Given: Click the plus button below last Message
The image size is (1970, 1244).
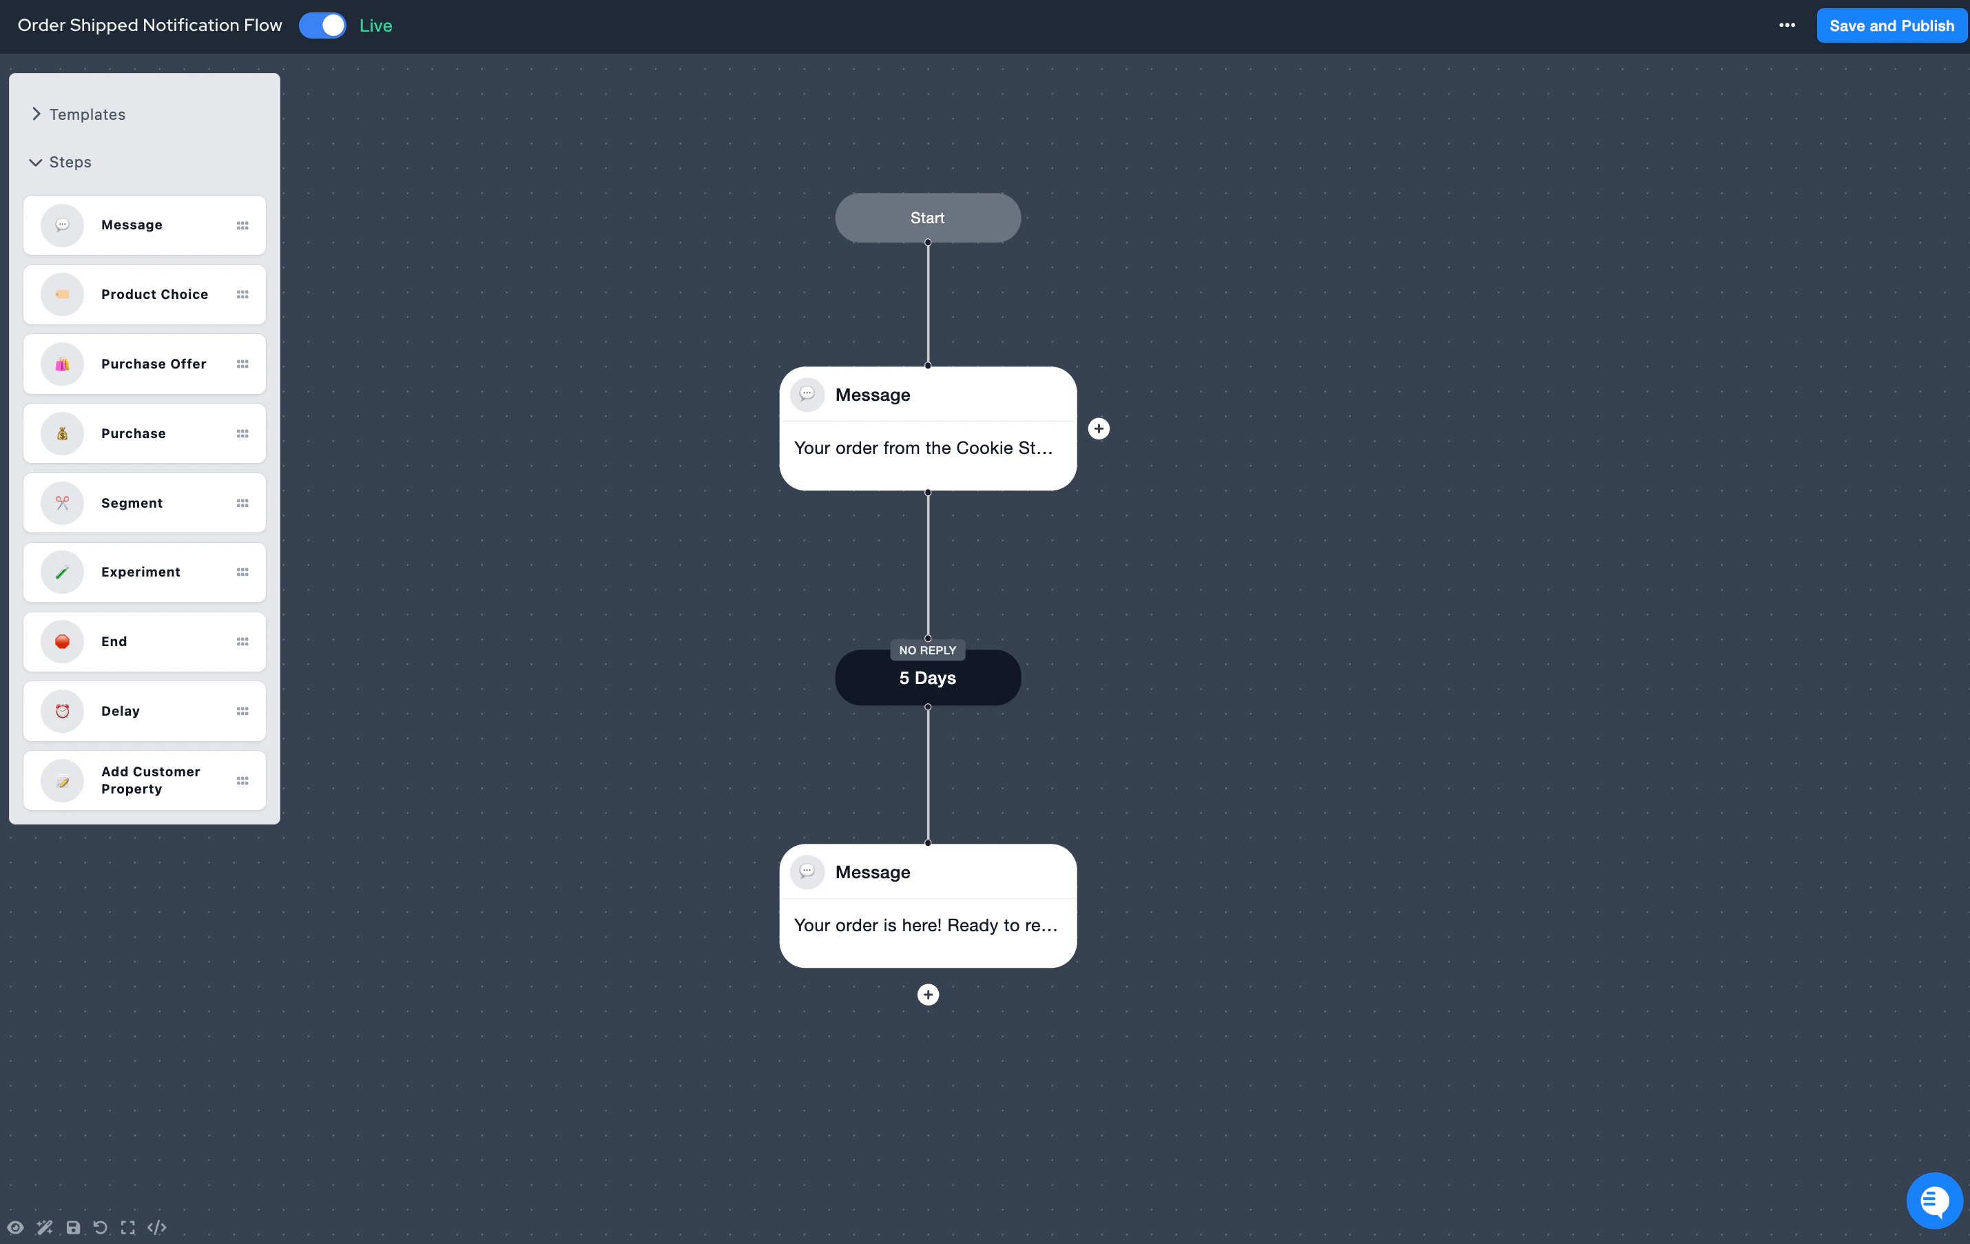Looking at the screenshot, I should 928,995.
